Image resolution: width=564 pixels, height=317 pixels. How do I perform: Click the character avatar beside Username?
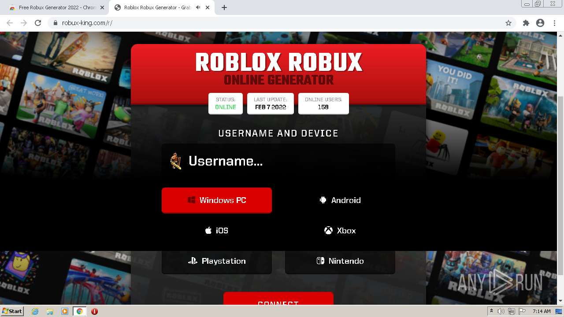(x=176, y=161)
